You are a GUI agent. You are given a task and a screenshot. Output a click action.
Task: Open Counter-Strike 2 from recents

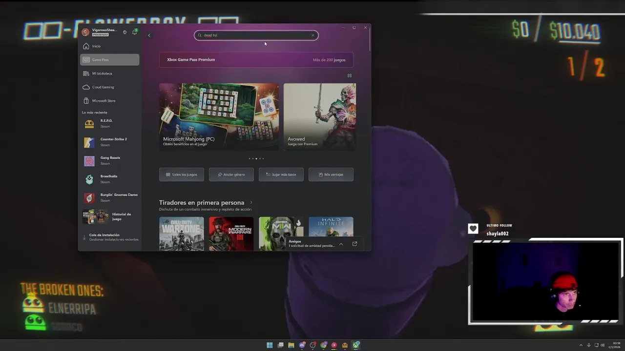tap(110, 142)
